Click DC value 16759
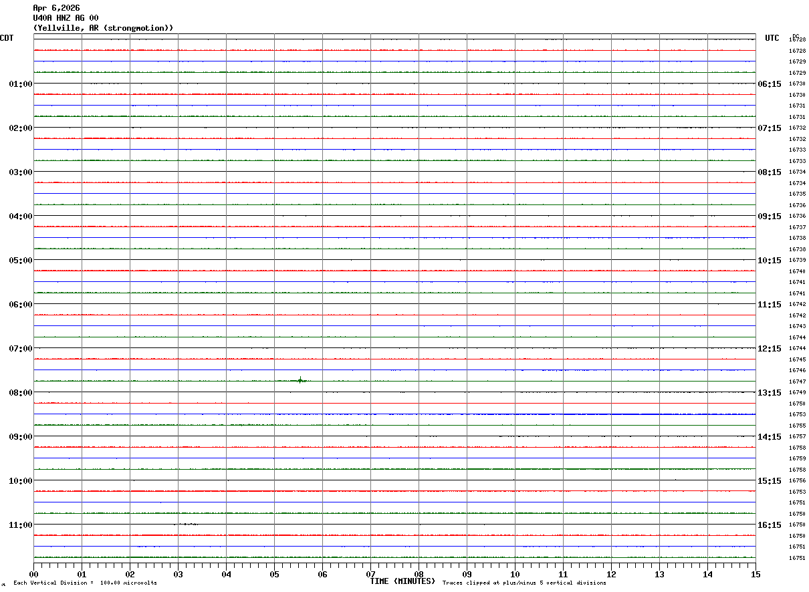The width and height of the screenshot is (809, 592). [797, 459]
